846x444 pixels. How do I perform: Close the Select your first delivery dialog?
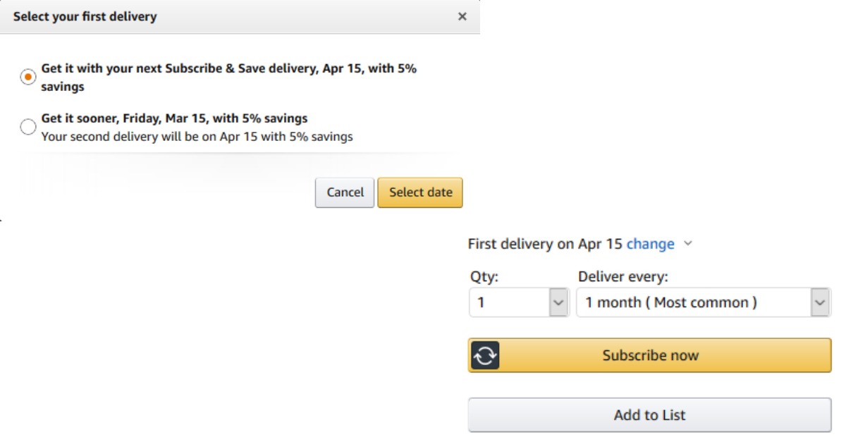coord(462,16)
